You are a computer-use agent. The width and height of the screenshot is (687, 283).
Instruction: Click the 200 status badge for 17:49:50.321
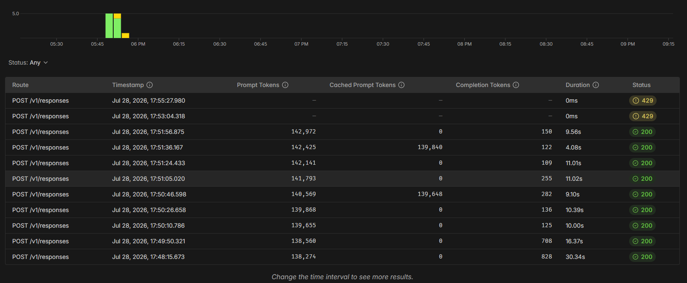[642, 241]
